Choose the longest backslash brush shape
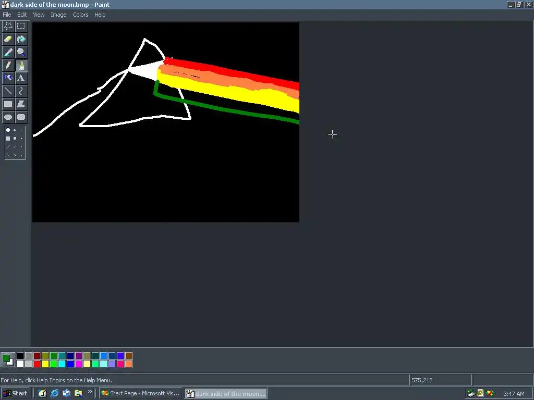The height and width of the screenshot is (400, 534). click(x=8, y=155)
